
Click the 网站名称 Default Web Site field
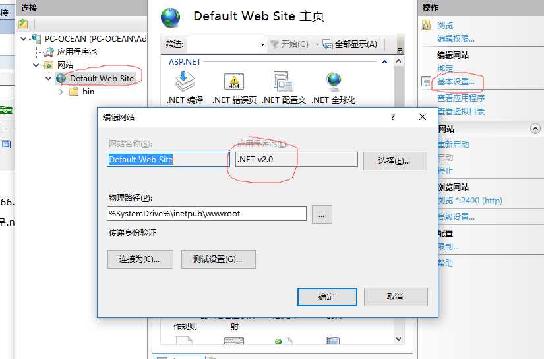pyautogui.click(x=168, y=159)
